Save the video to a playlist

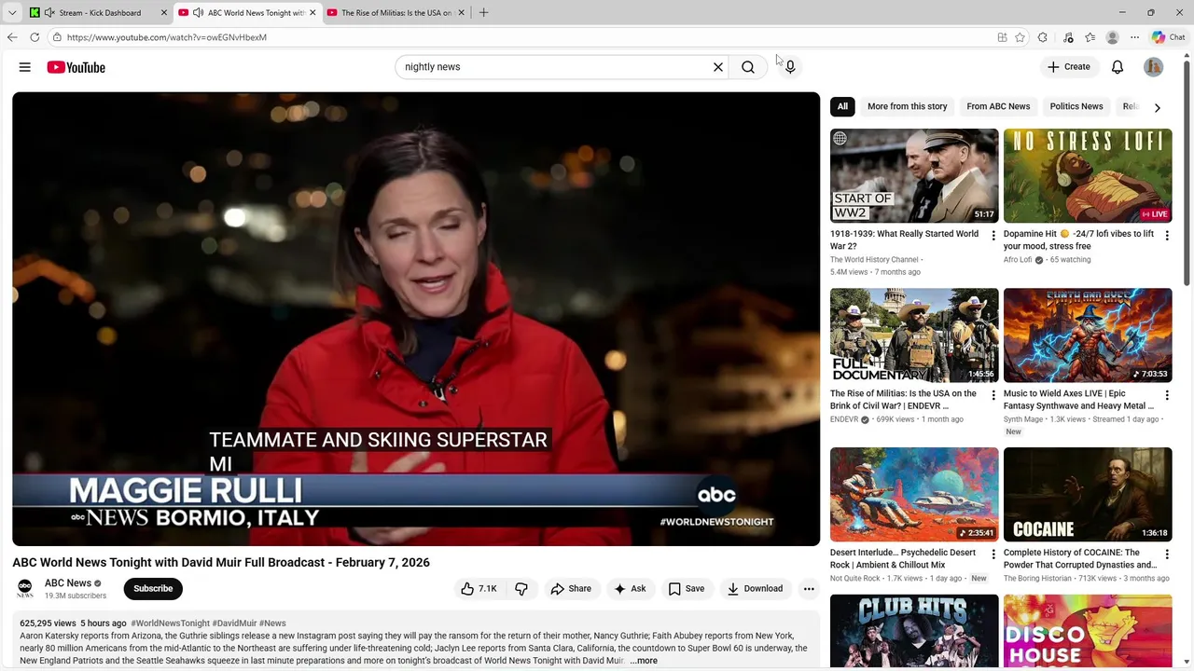coord(687,589)
